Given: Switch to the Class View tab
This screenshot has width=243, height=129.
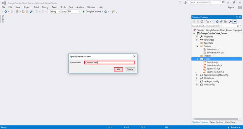Looking at the screenshot, I should [230, 122].
